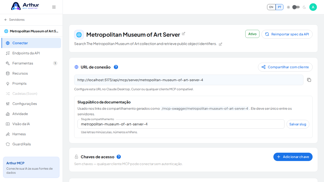The height and width of the screenshot is (182, 324).
Task: Click the Ferramentas count badge
Action: [55, 63]
